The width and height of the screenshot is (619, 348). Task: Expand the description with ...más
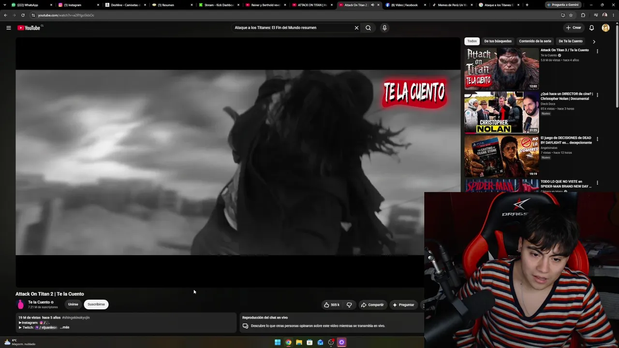coord(64,328)
